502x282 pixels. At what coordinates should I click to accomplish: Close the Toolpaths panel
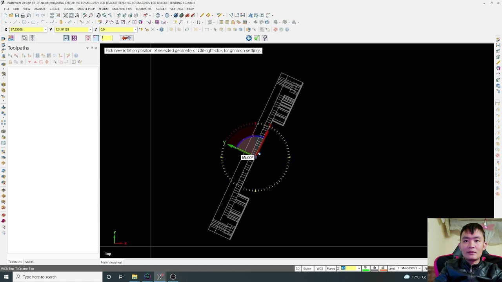(96, 48)
